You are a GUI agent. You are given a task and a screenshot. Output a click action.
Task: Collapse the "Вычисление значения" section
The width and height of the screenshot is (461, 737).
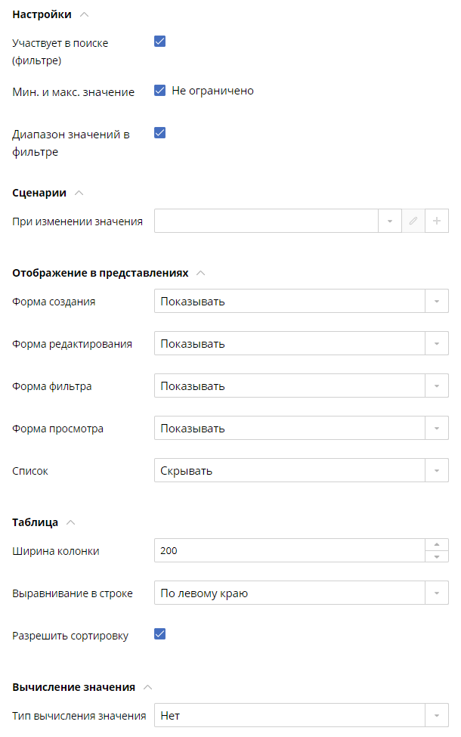(x=147, y=687)
